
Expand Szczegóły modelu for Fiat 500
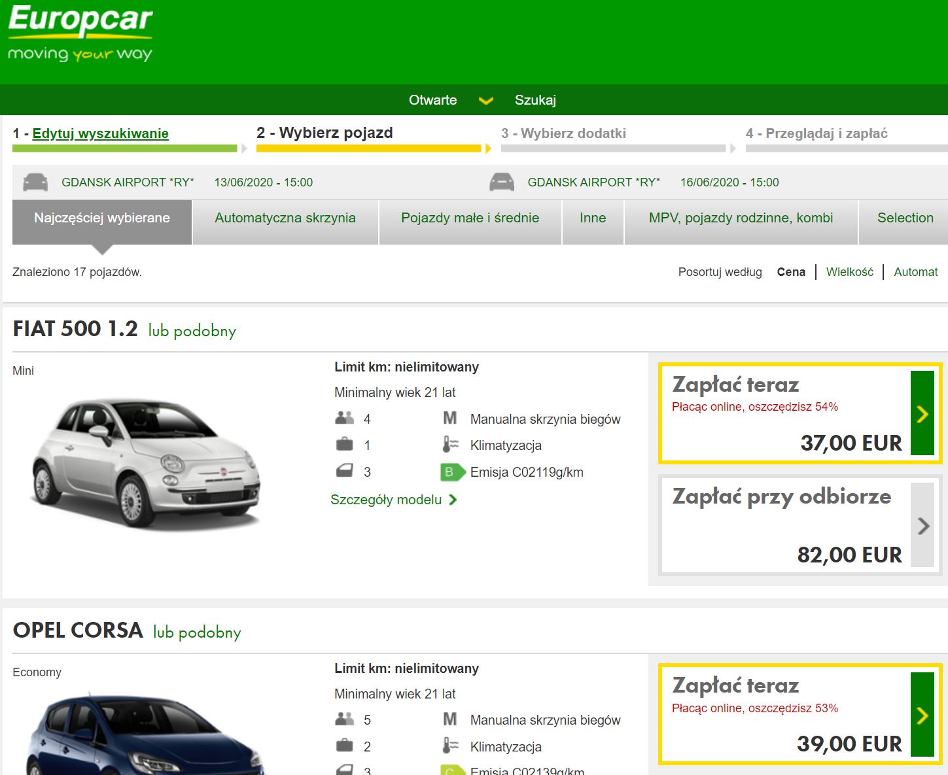393,500
